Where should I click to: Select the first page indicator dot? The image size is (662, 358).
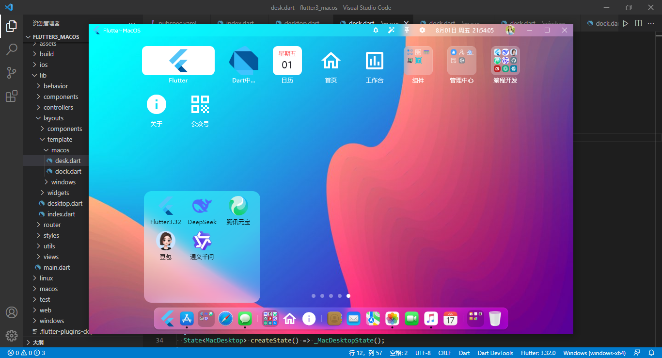[314, 296]
